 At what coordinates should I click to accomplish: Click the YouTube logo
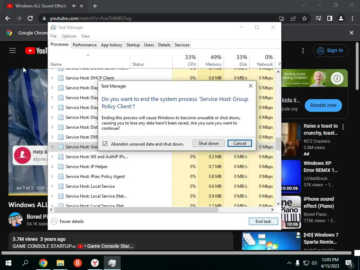pos(36,51)
